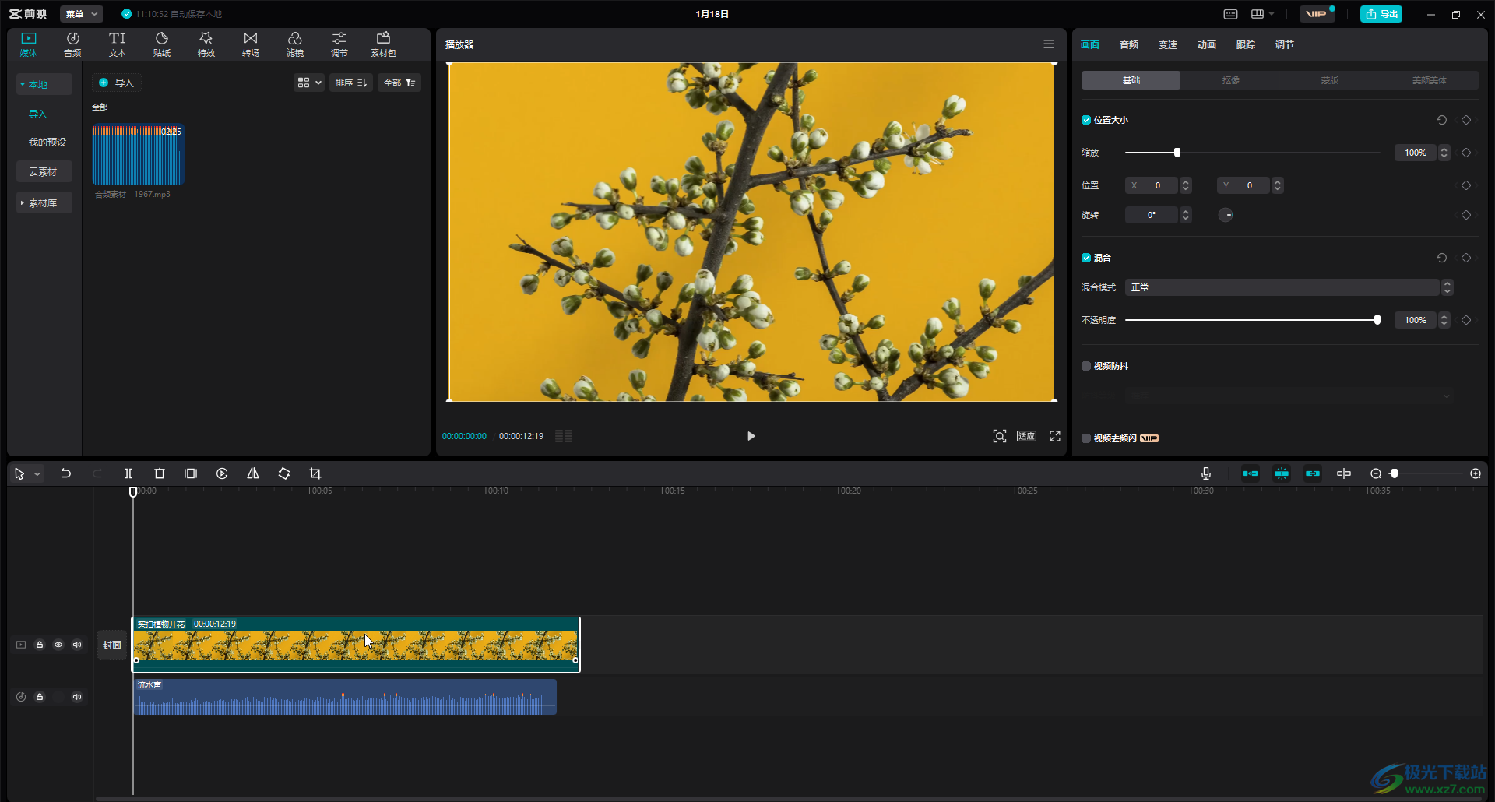The width and height of the screenshot is (1495, 802).
Task: Open the 文本 text tool tab
Action: tap(118, 44)
